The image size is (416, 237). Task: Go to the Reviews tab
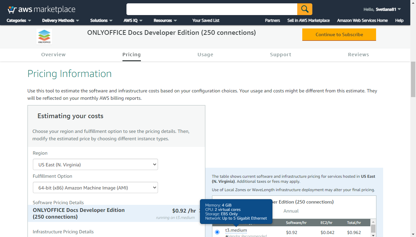(x=358, y=55)
